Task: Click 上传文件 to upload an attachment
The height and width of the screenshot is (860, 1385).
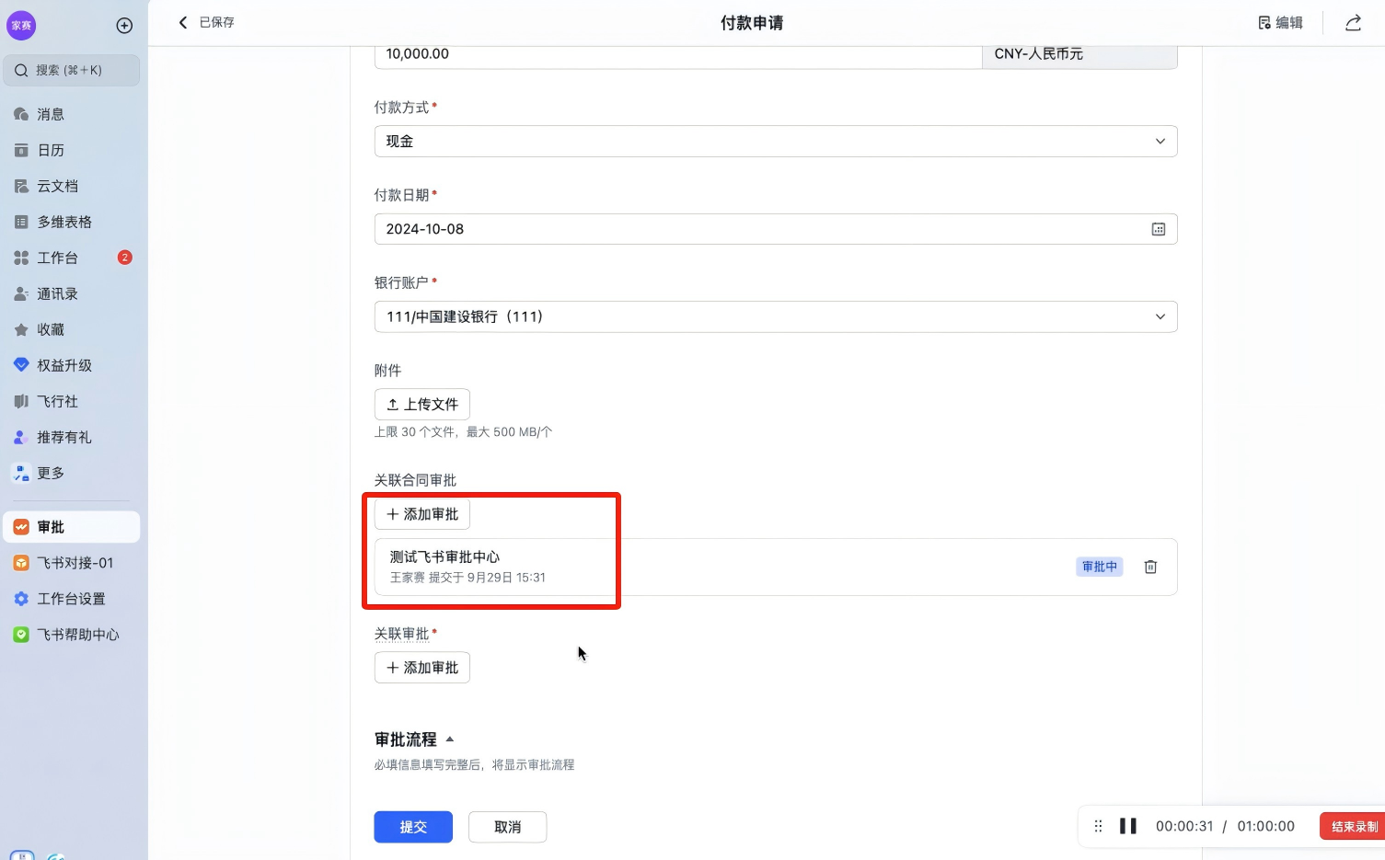Action: coord(422,405)
